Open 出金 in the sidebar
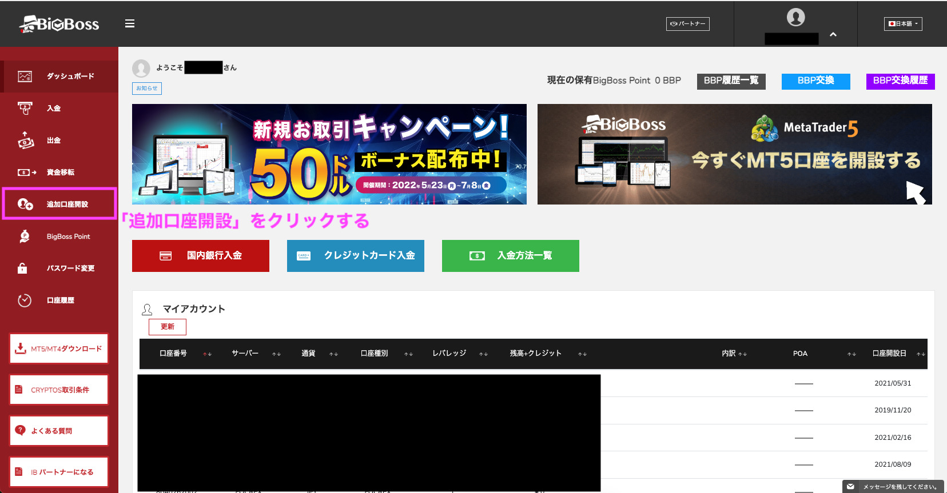The image size is (947, 493). [x=59, y=141]
